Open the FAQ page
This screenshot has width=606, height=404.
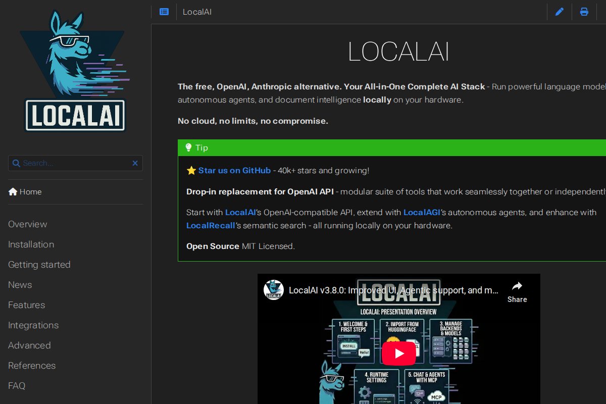(x=17, y=386)
